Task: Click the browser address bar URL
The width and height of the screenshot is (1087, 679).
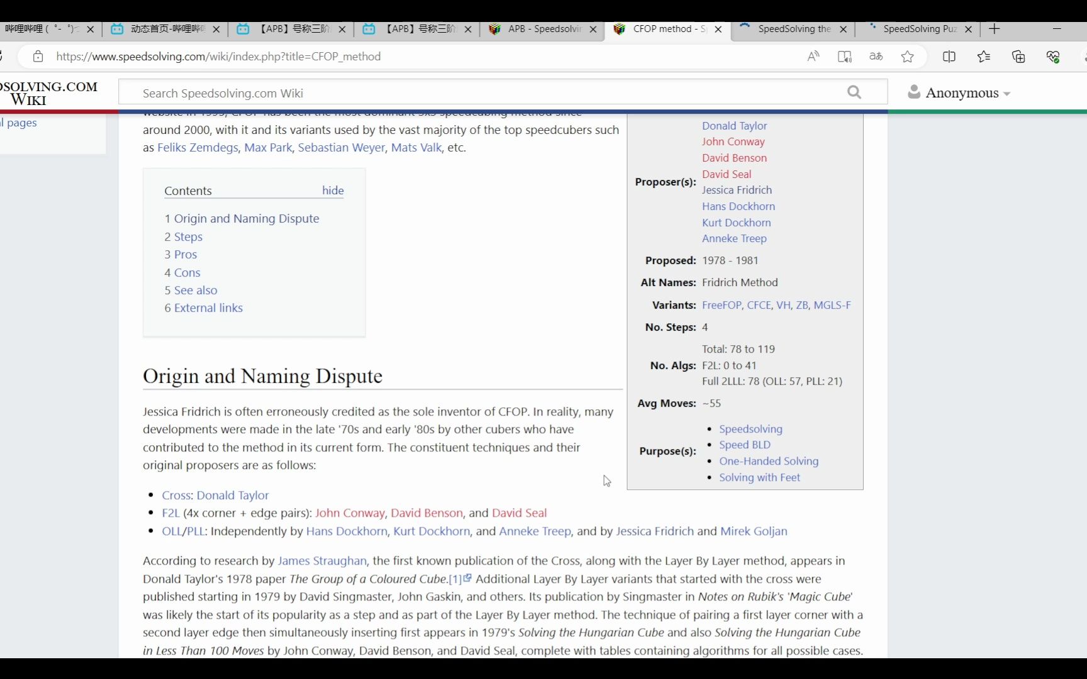Action: coord(218,57)
